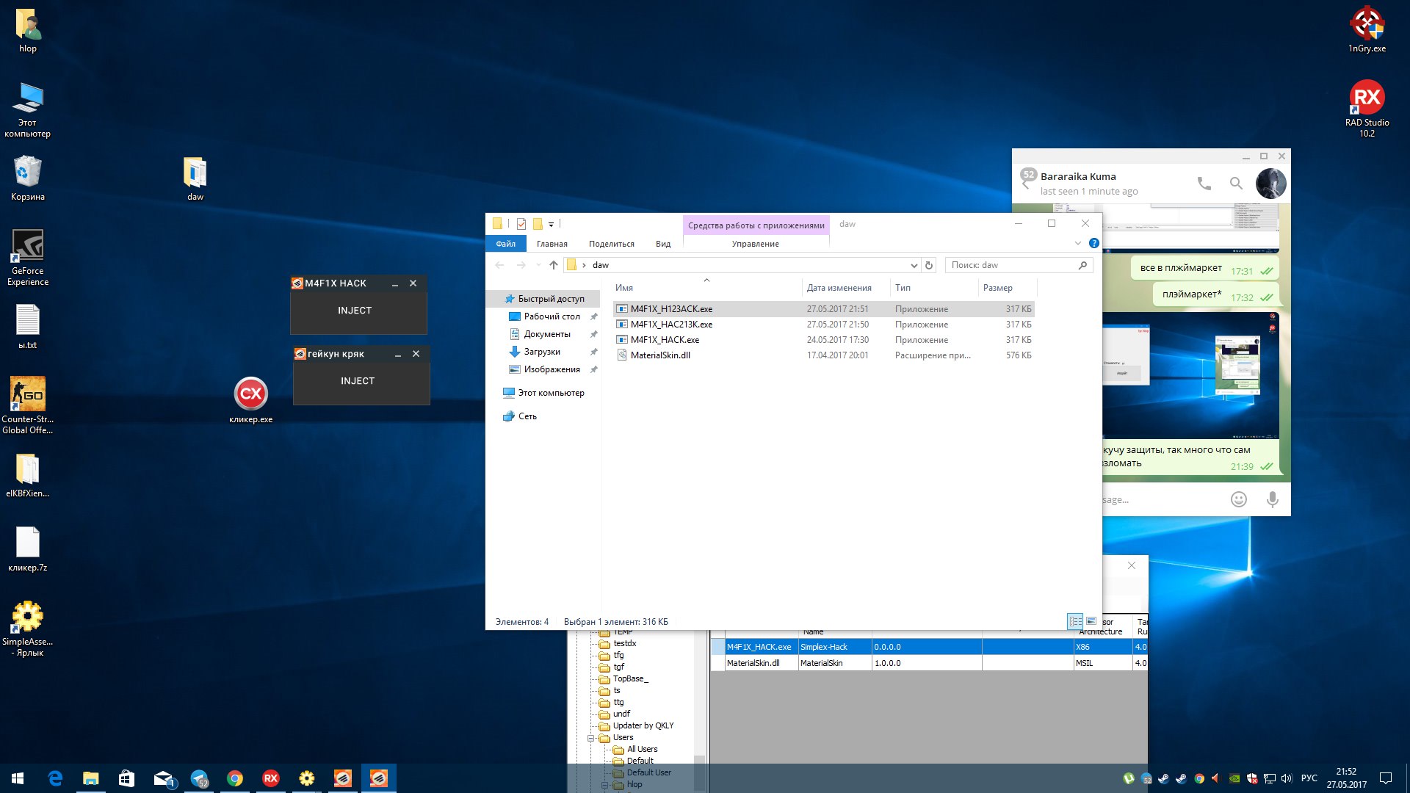Open Bararaika Kuma profile avatar

point(1271,184)
